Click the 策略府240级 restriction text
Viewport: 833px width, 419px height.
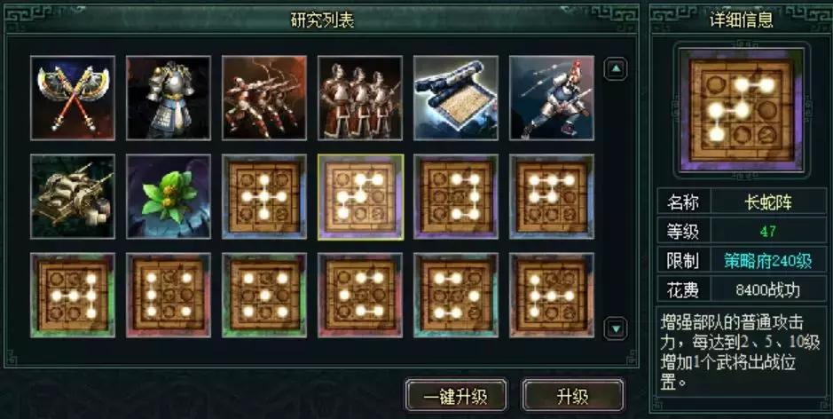click(x=767, y=261)
